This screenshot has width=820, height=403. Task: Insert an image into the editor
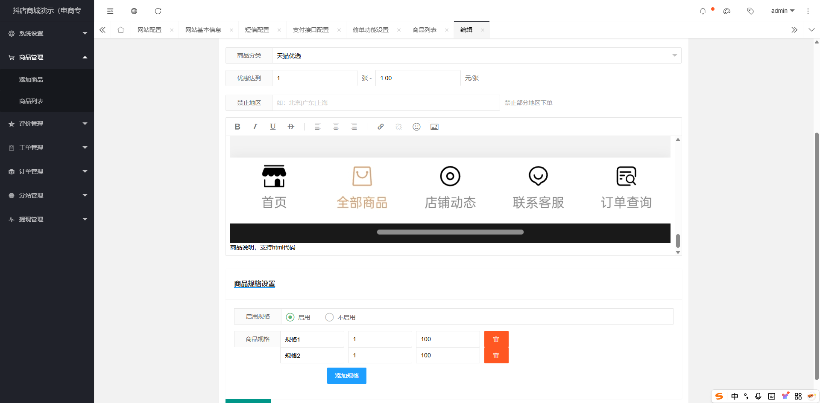point(434,126)
